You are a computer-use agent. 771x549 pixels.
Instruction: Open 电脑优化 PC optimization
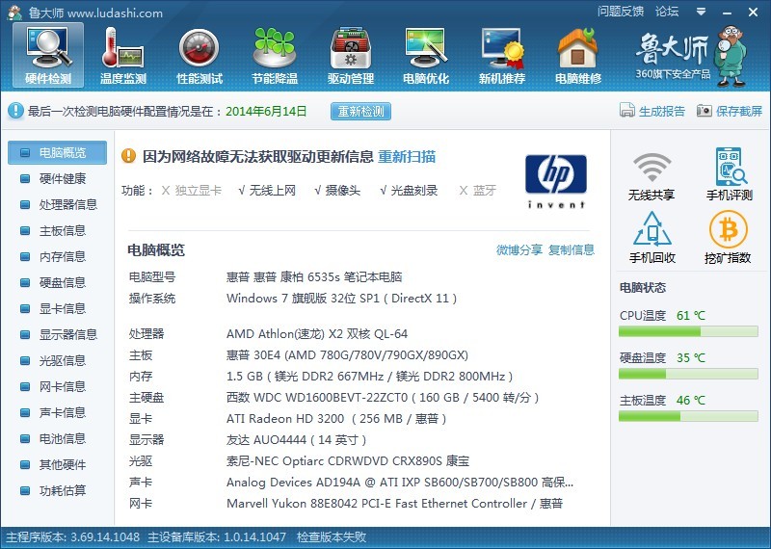pos(426,56)
